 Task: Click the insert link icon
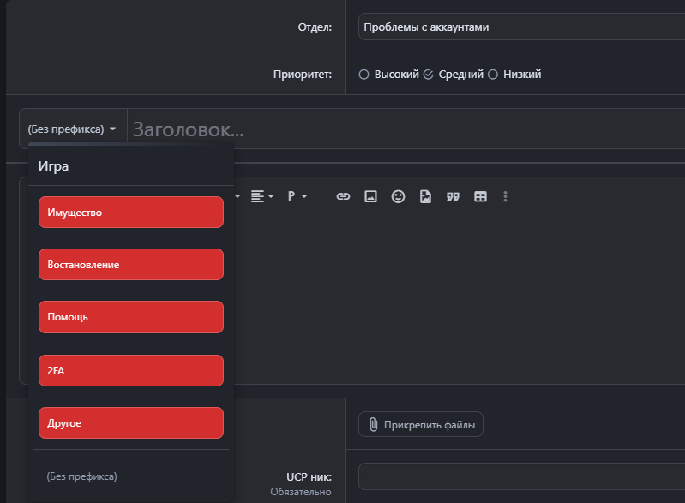tap(343, 196)
